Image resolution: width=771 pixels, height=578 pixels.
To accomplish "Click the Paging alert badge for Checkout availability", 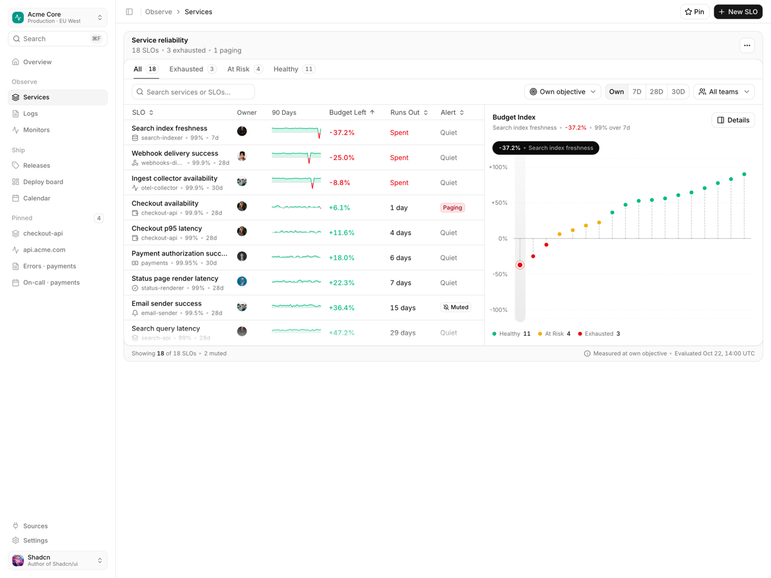I will (452, 207).
